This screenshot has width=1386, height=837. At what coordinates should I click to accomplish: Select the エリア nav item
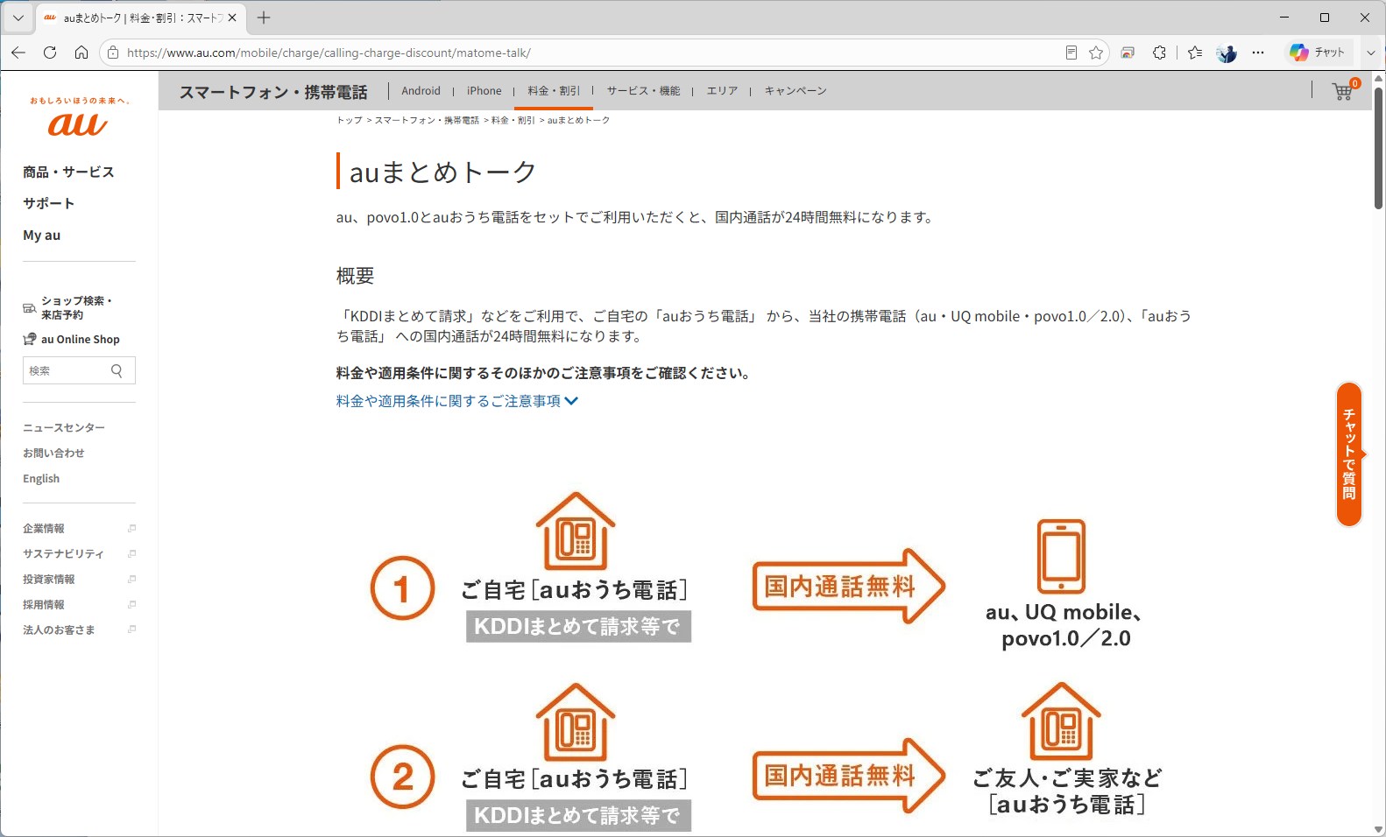(x=722, y=90)
